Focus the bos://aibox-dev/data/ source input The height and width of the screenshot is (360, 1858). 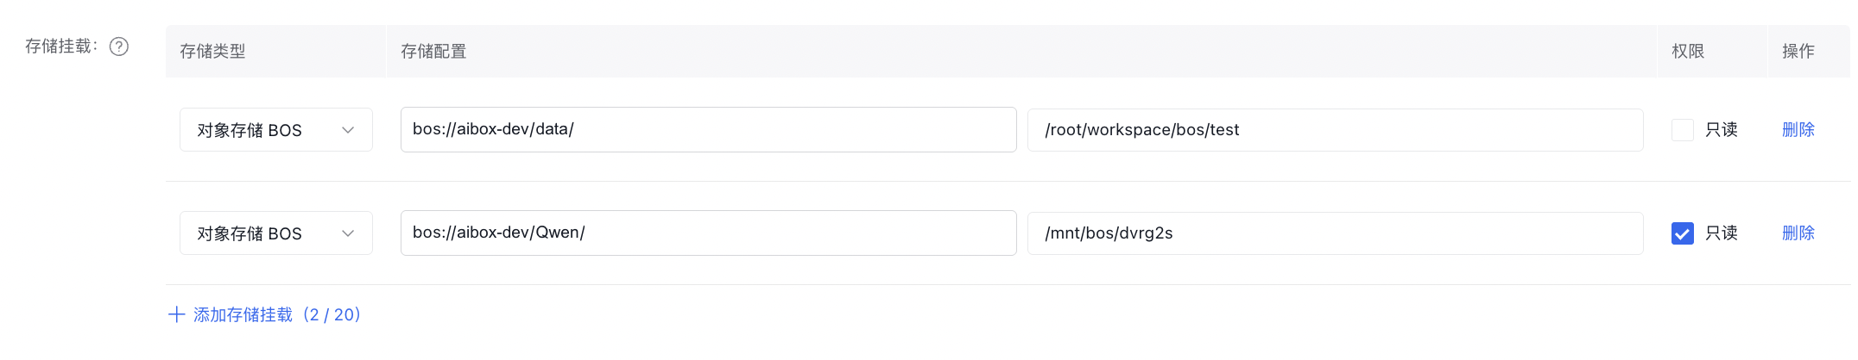[x=708, y=130]
